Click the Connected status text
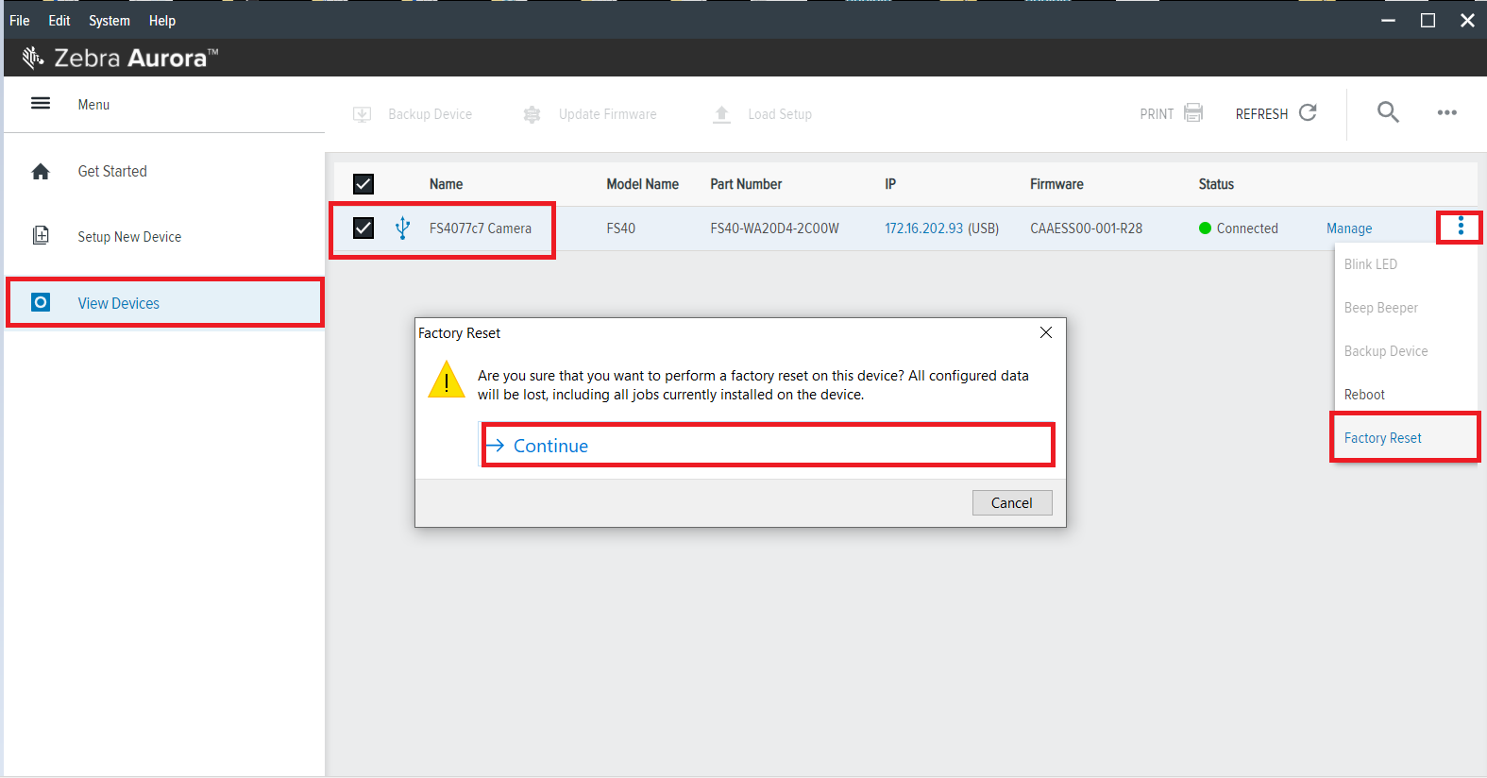 click(x=1247, y=228)
